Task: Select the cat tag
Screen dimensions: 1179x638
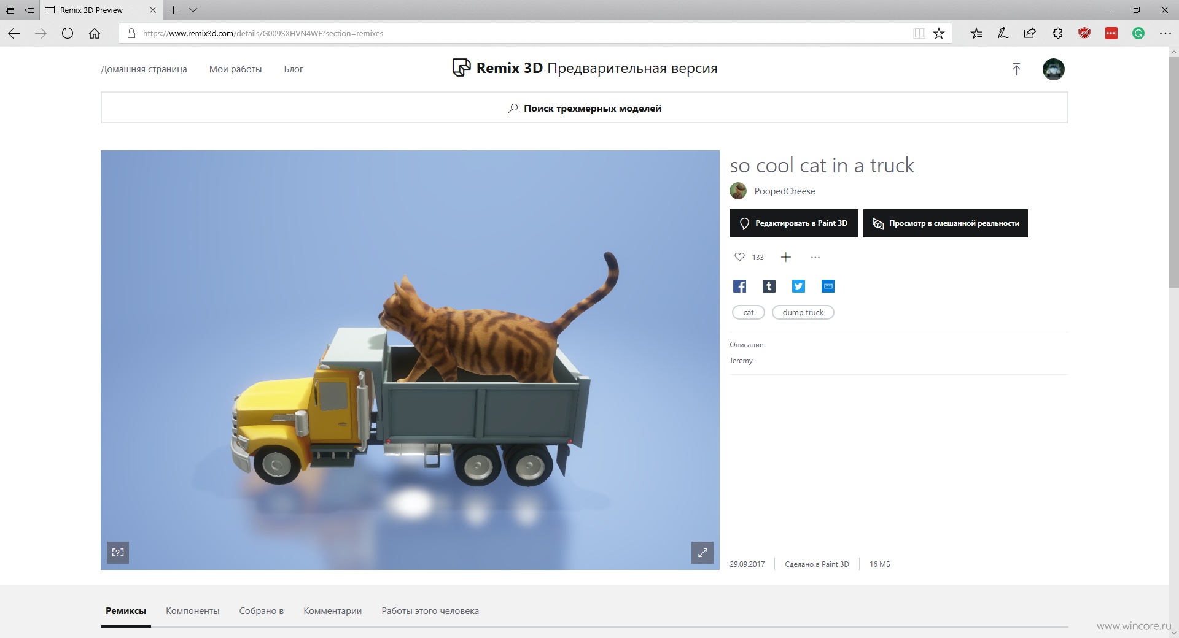Action: pos(749,312)
